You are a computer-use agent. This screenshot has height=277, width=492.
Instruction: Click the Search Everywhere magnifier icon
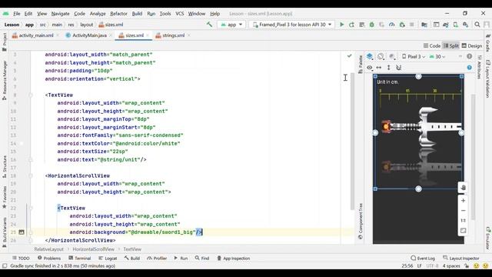[x=477, y=25]
